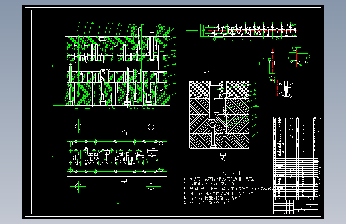346x224 pixels.
Task: Select the A-A hatched section view
Action: pyautogui.click(x=219, y=115)
